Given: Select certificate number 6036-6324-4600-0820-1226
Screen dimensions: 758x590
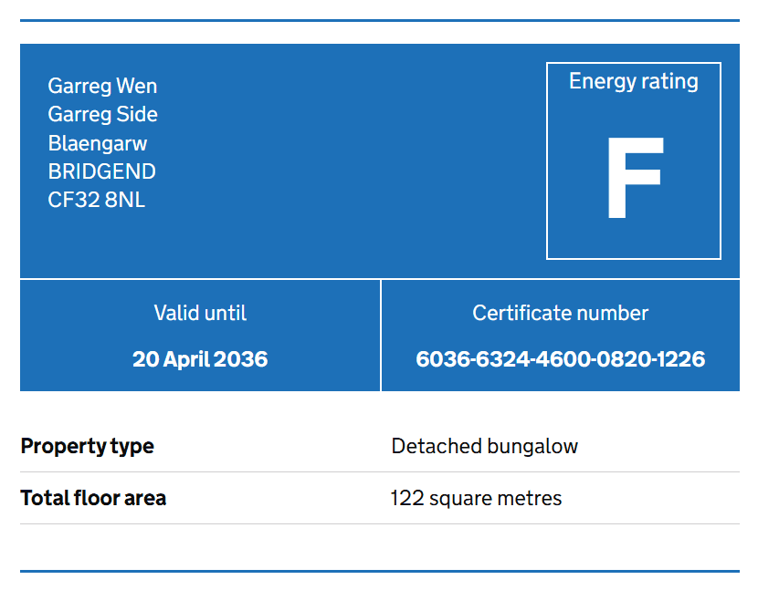Looking at the screenshot, I should tap(561, 359).
